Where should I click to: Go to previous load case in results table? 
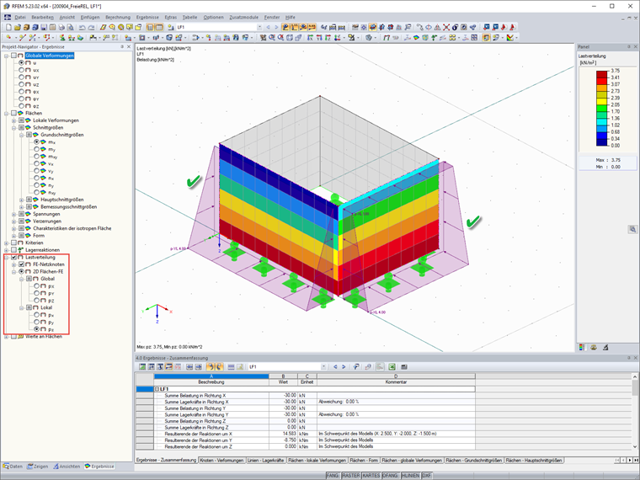(335, 366)
